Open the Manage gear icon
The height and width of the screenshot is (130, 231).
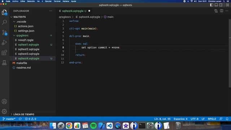(4, 112)
